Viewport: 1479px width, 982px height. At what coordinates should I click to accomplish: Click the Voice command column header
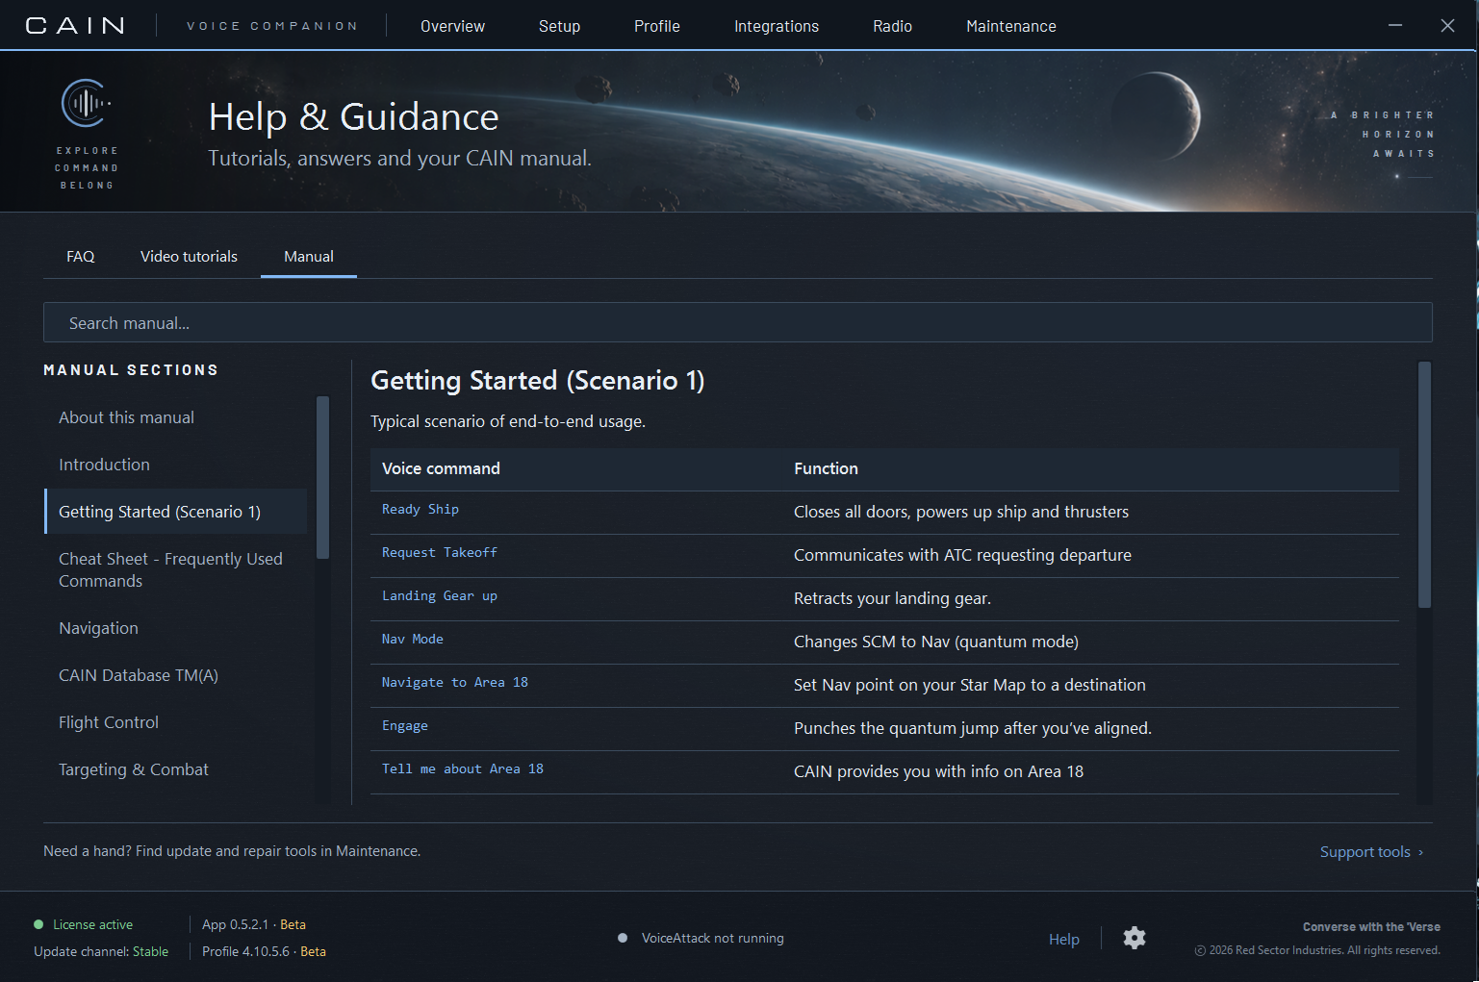tap(441, 468)
